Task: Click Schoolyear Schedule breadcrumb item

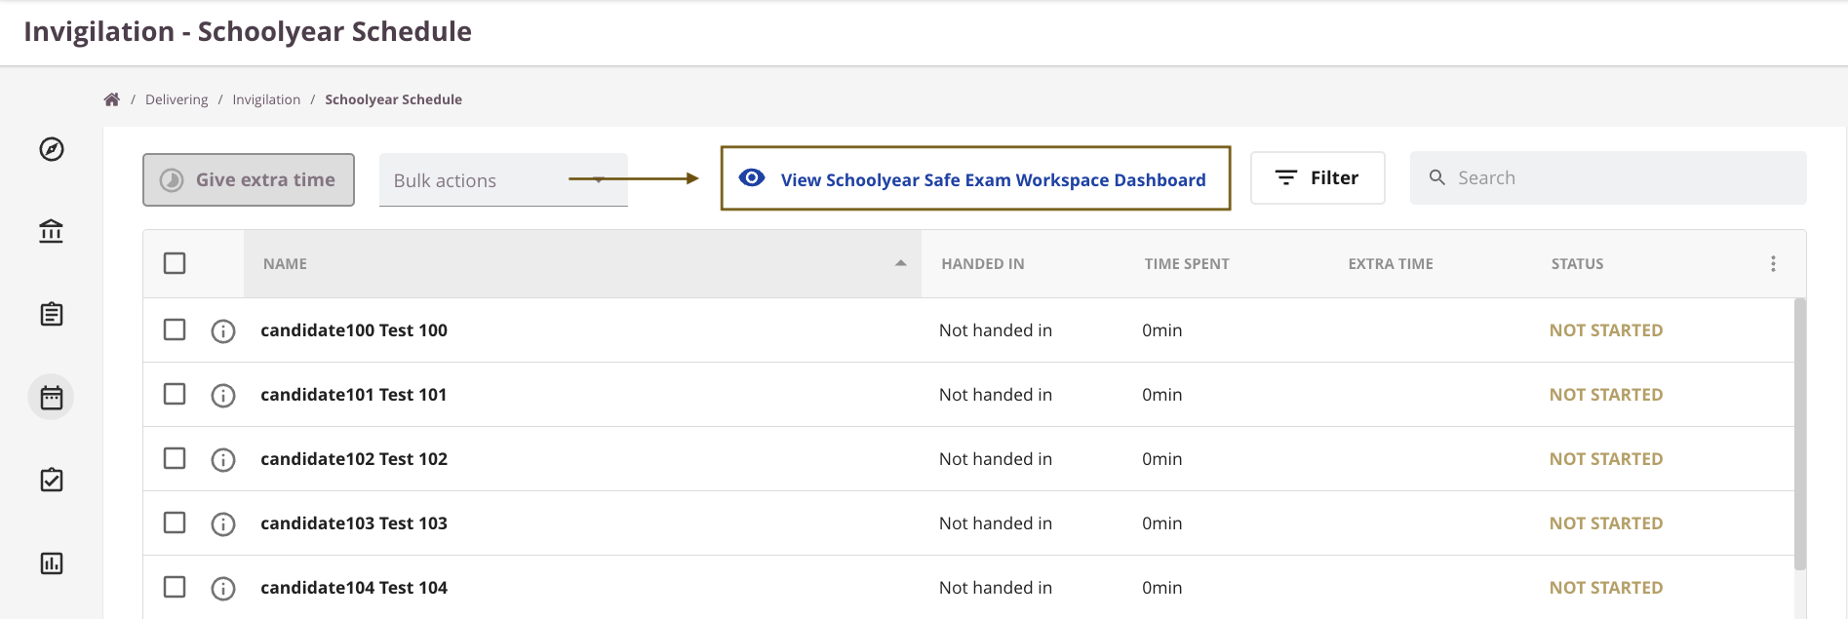Action: tap(393, 99)
